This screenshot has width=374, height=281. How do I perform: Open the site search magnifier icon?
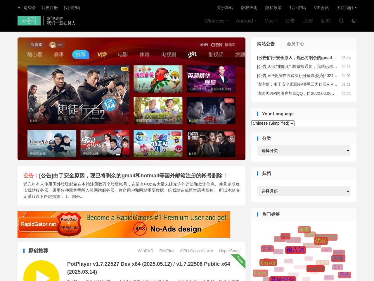point(341,21)
